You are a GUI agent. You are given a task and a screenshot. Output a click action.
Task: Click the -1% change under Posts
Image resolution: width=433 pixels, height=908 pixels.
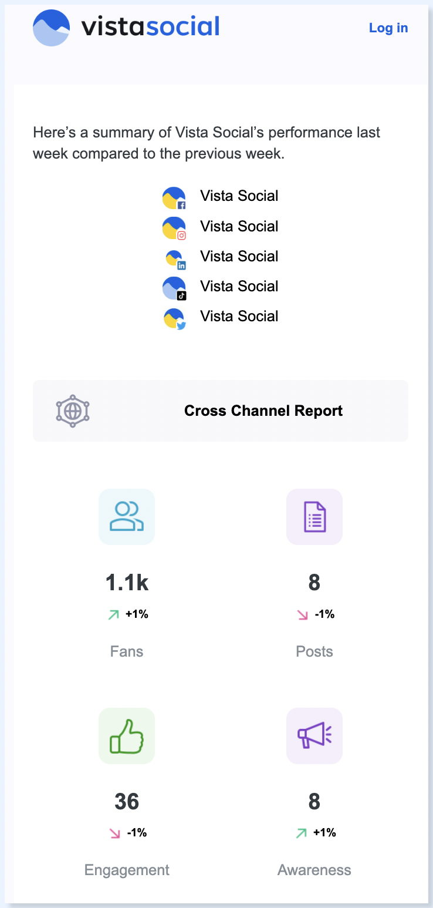click(x=324, y=614)
